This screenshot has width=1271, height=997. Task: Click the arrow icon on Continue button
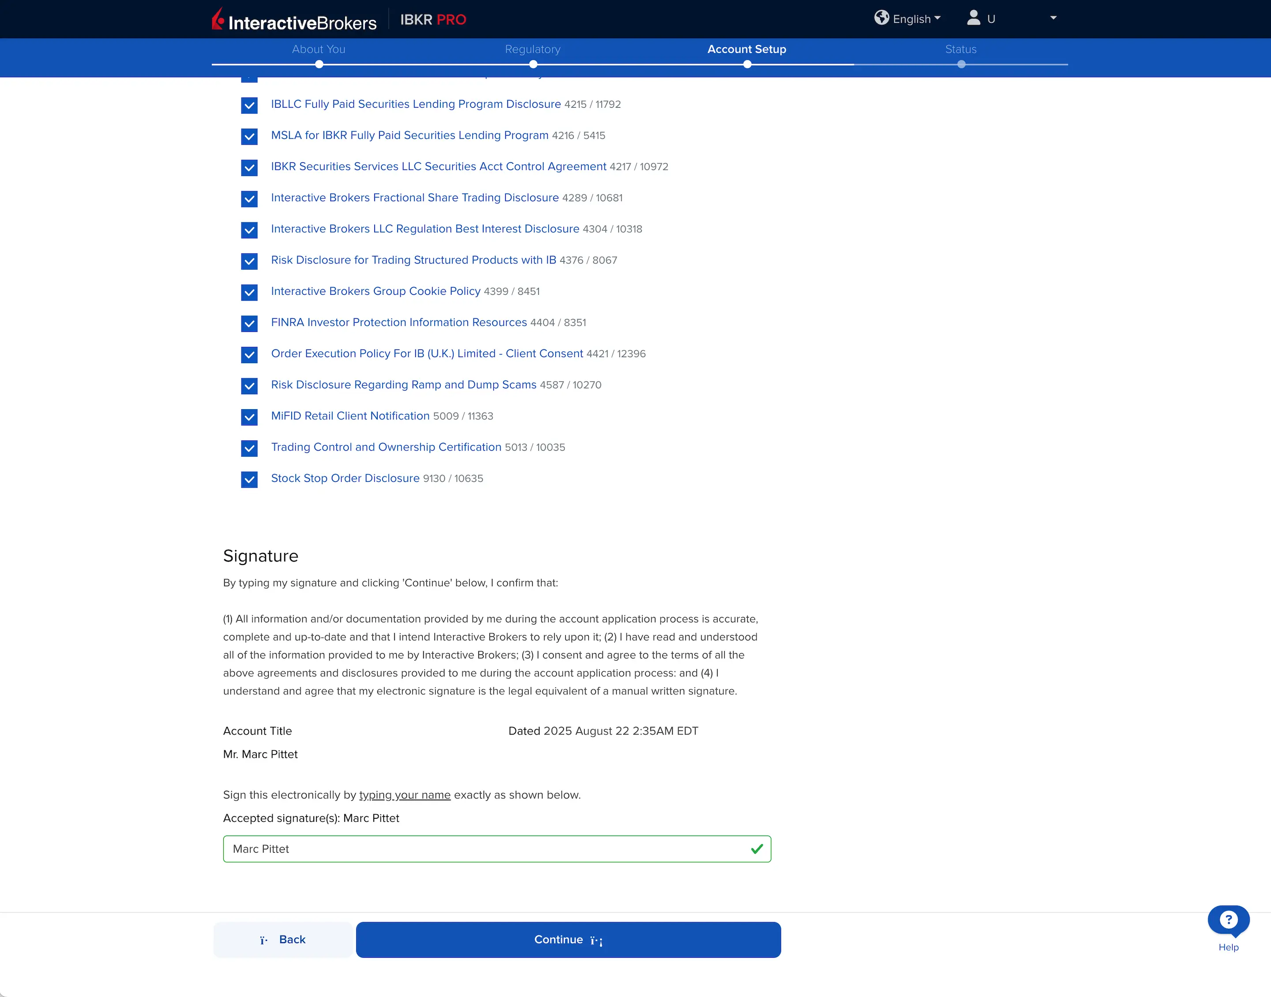click(x=596, y=940)
